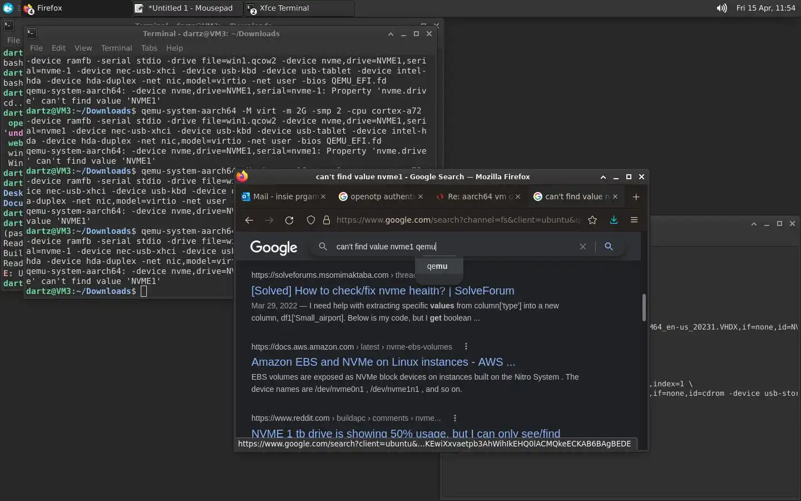Screen dimensions: 801x501
Task: Open a new tab in Firefox
Action: click(x=636, y=197)
